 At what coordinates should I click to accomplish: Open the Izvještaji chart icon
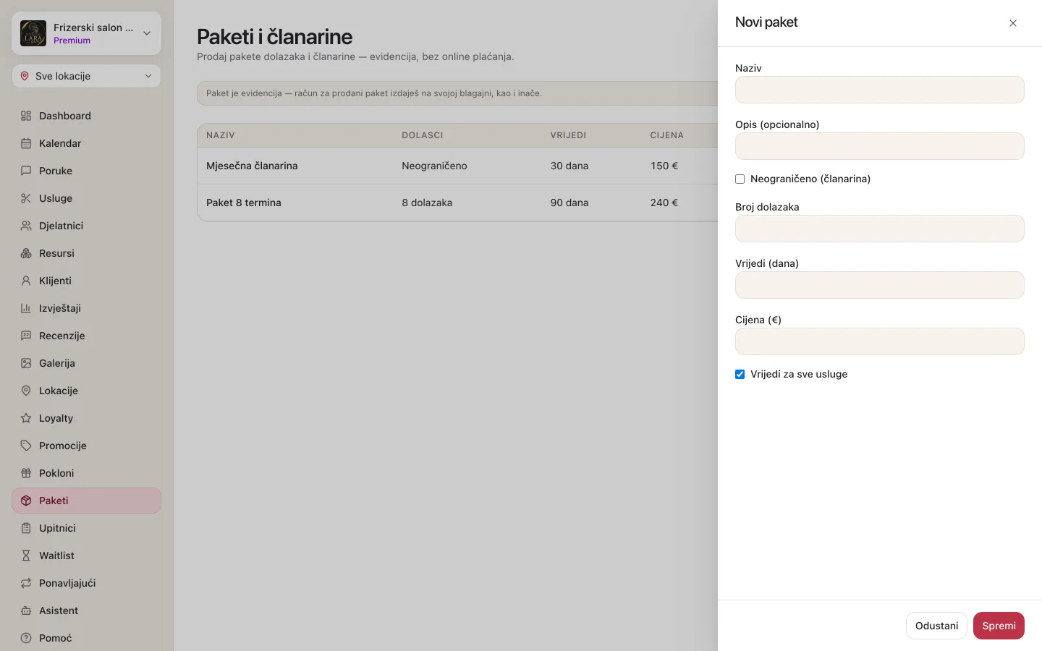[x=26, y=308]
